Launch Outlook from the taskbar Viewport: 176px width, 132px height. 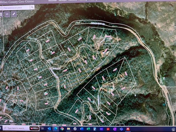coord(49,129)
